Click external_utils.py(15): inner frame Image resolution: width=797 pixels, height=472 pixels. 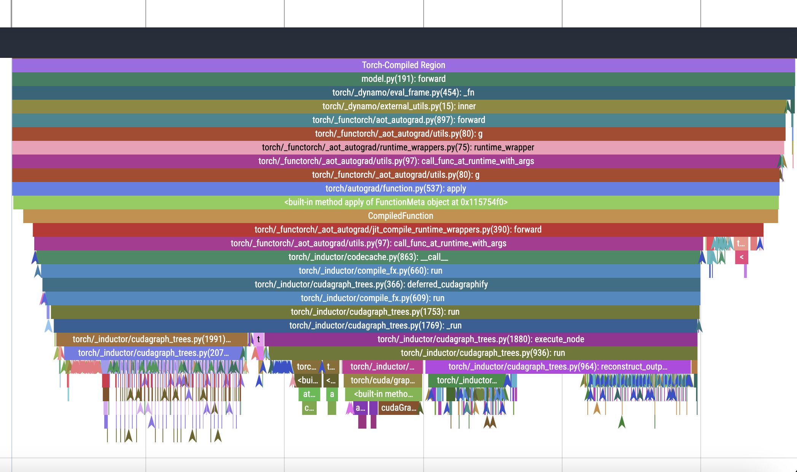click(399, 106)
